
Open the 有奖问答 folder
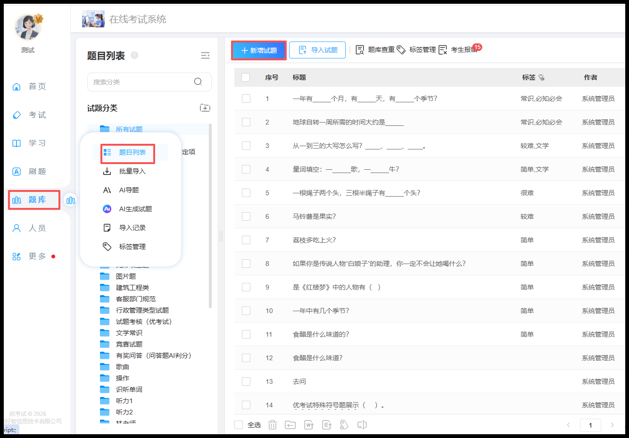coord(154,355)
